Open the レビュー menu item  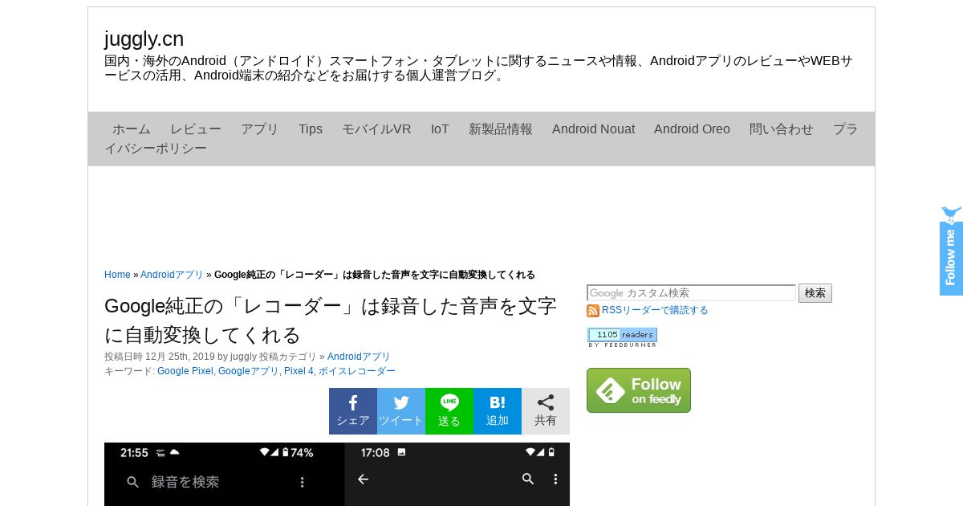point(196,129)
